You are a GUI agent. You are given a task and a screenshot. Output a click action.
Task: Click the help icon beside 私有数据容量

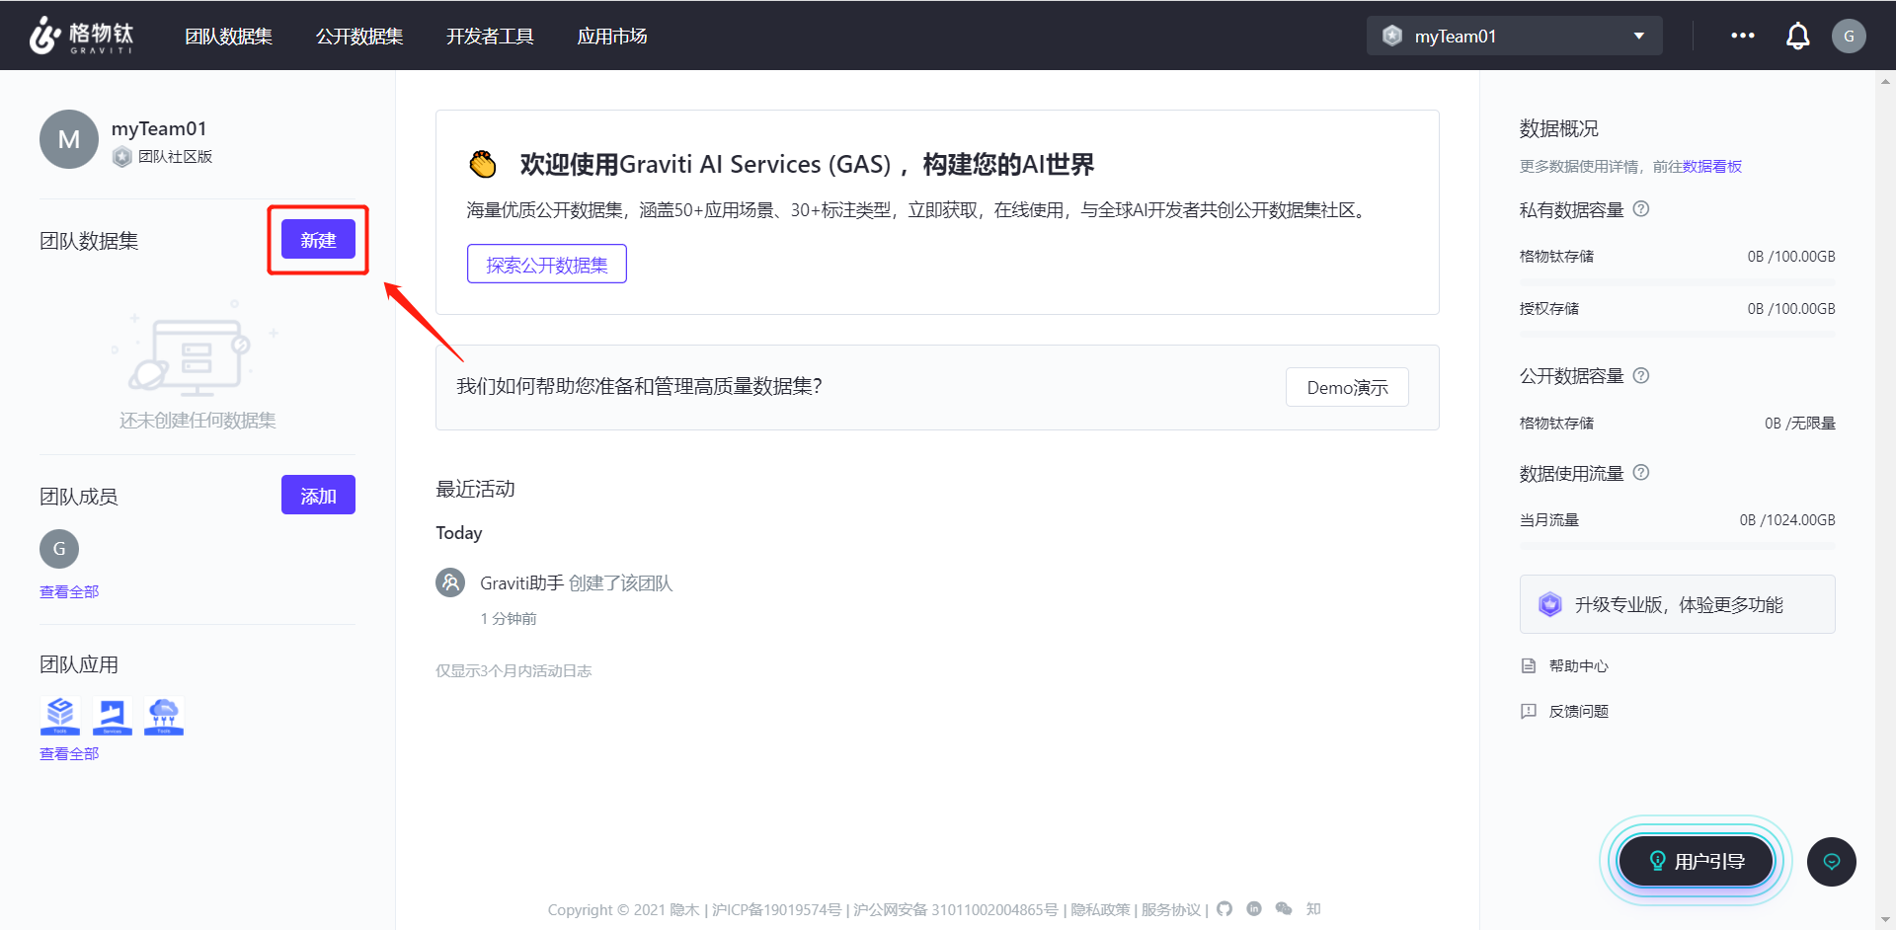point(1641,209)
